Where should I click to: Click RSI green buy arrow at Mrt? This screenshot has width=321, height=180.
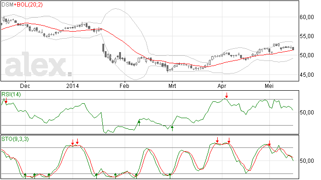coord(172,128)
